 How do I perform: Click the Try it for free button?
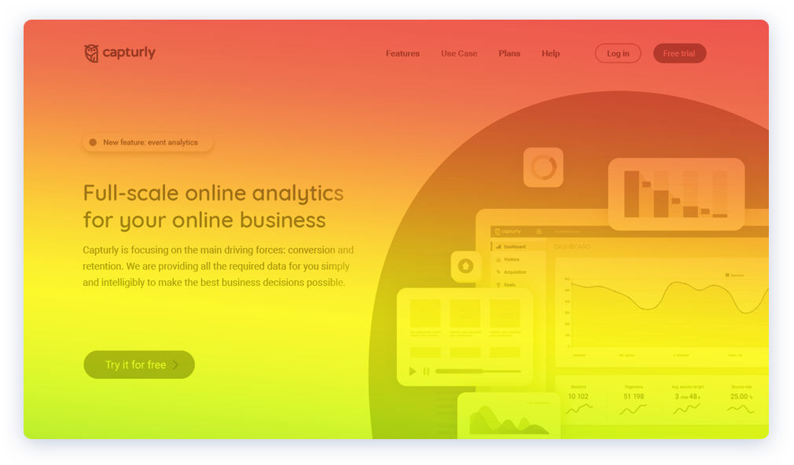(139, 364)
